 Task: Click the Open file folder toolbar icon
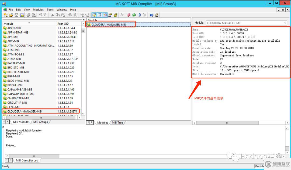coord(11,15)
